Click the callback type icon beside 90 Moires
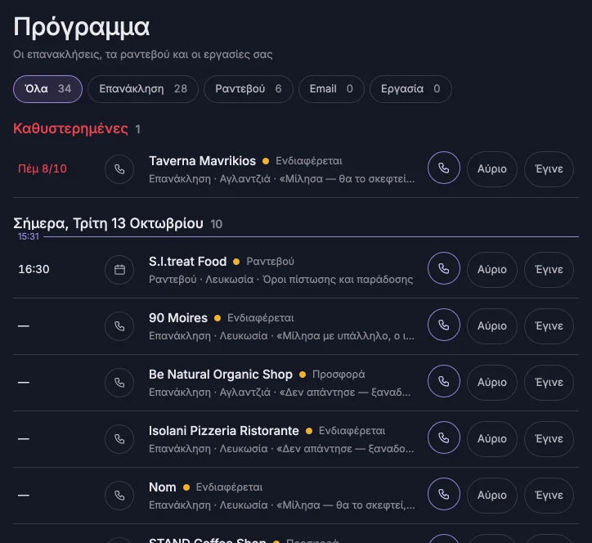This screenshot has height=543, width=592. (x=119, y=325)
